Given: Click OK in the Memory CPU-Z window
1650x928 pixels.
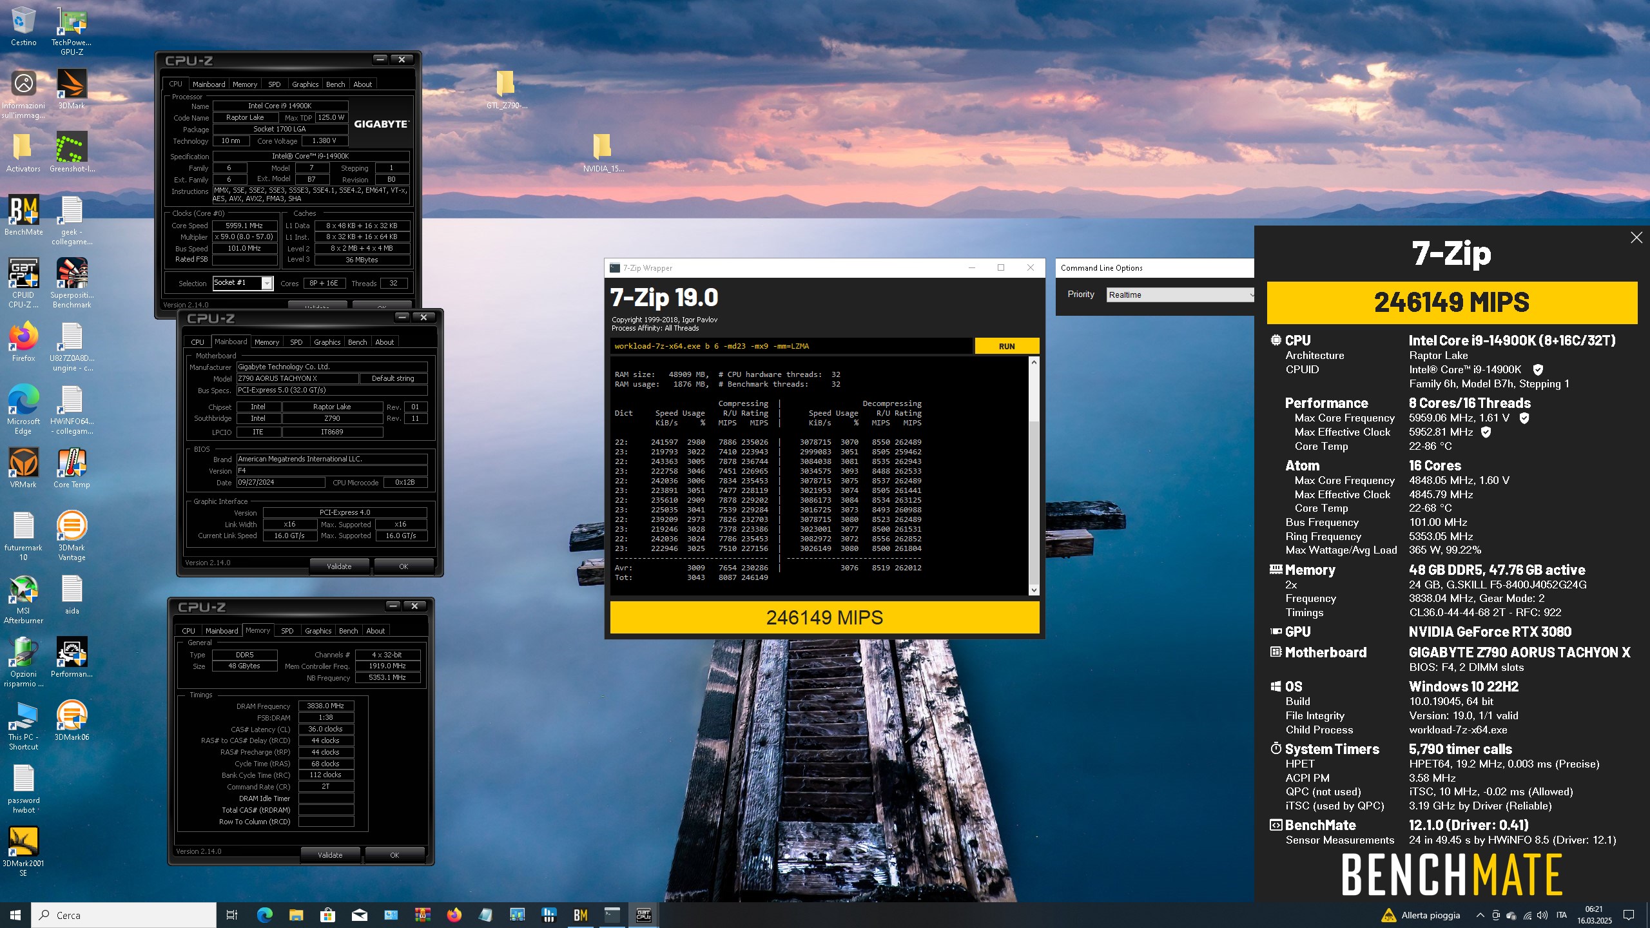Looking at the screenshot, I should 394,855.
